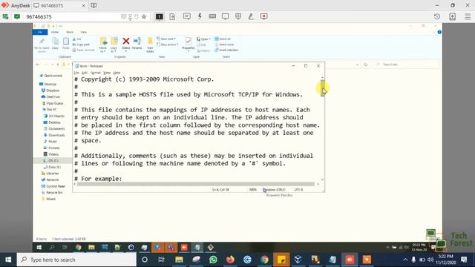The image size is (475, 267).
Task: Click the Paste icon in Explorer ribbon
Action: [x=66, y=43]
